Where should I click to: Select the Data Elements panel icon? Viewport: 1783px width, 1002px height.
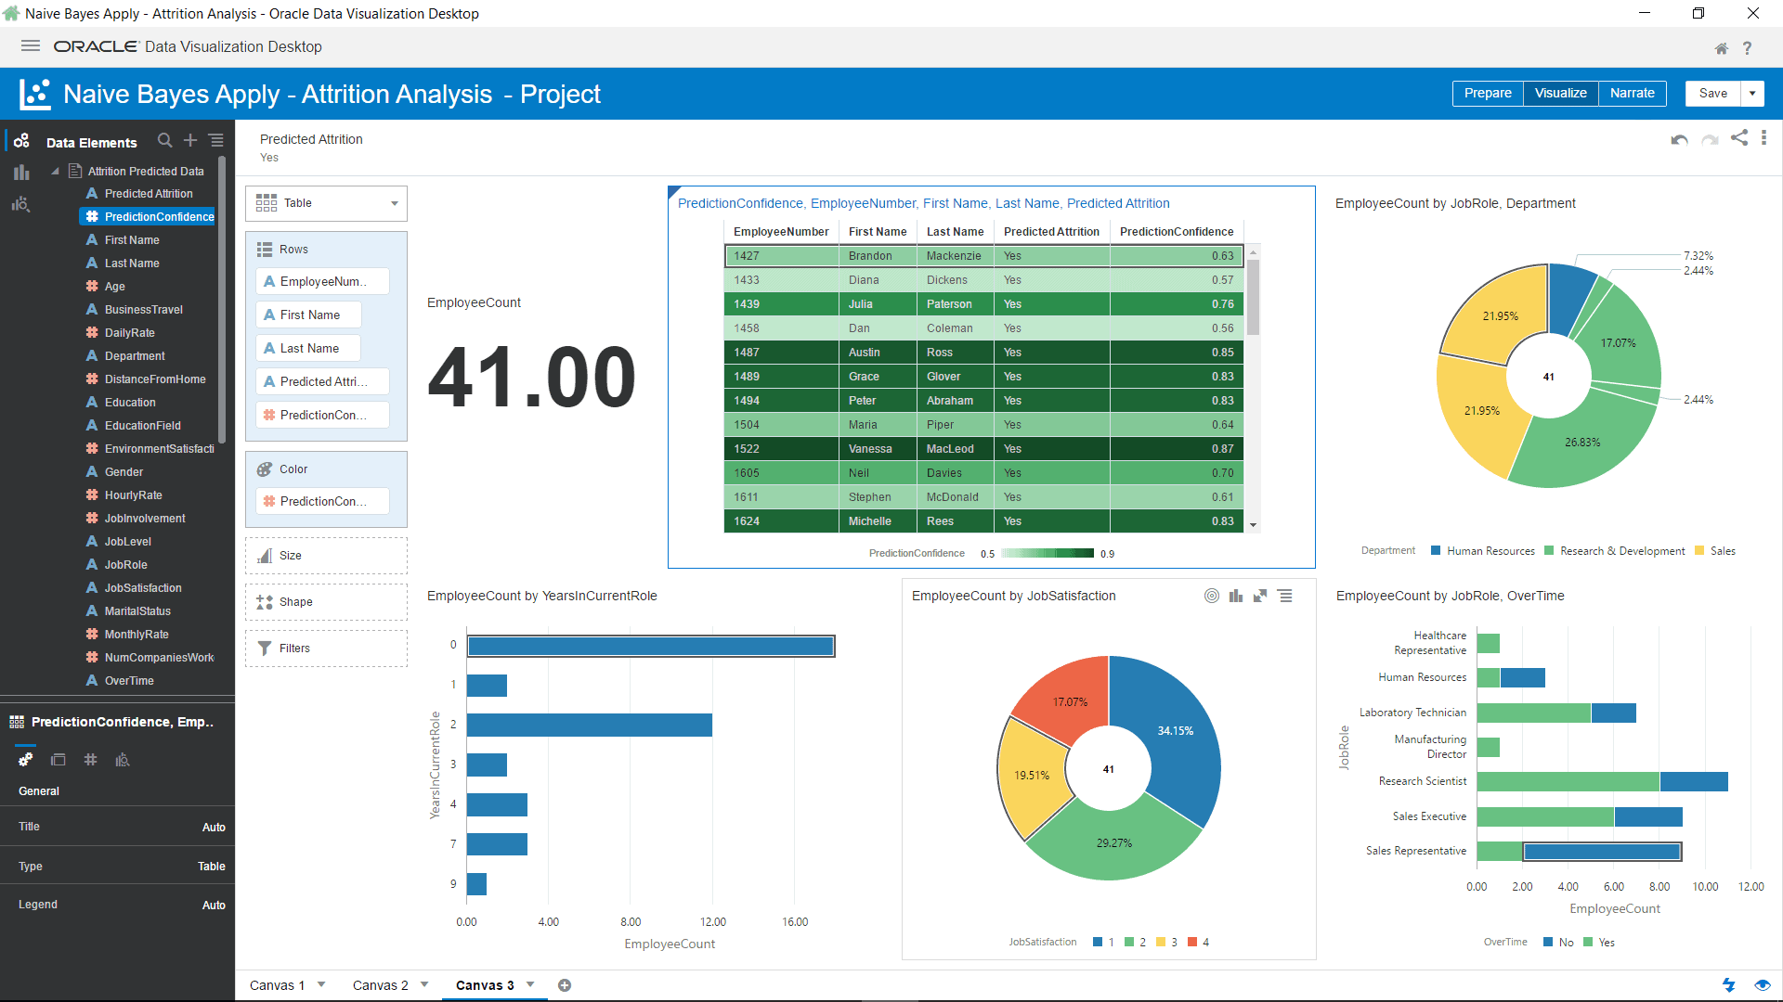(21, 140)
